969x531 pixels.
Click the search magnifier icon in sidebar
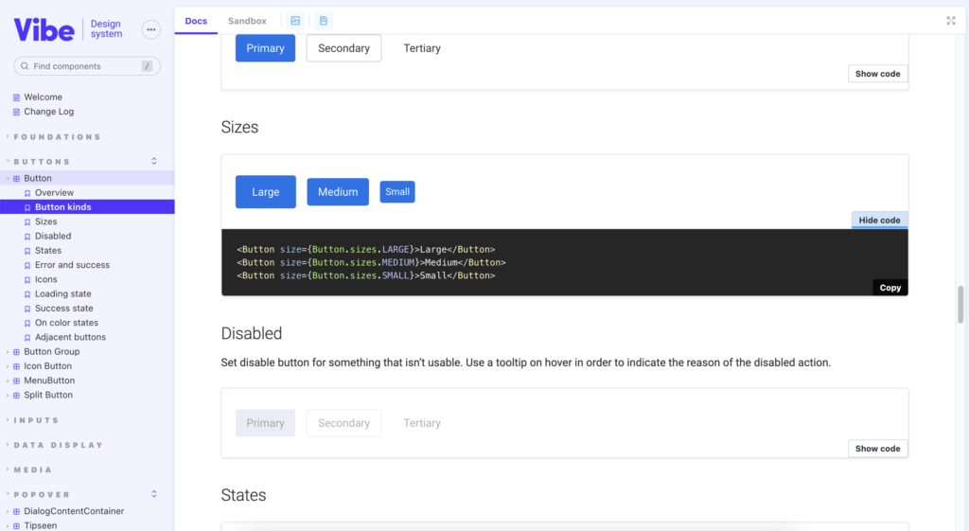pyautogui.click(x=25, y=66)
